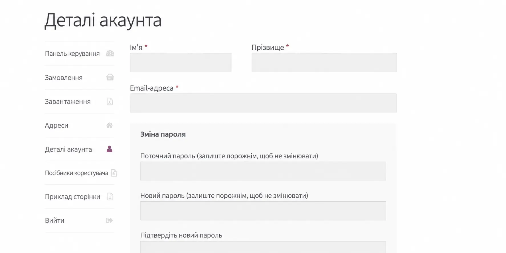The image size is (506, 253).
Task: Click the basket icon next to Замовлення
Action: click(x=110, y=77)
